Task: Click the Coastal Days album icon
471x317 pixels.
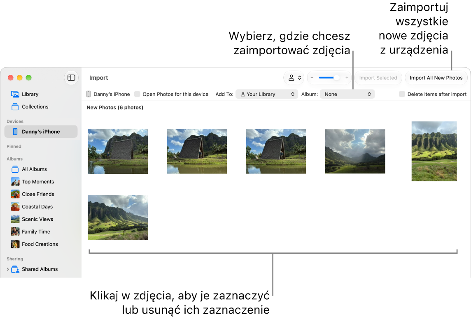Action: 15,207
